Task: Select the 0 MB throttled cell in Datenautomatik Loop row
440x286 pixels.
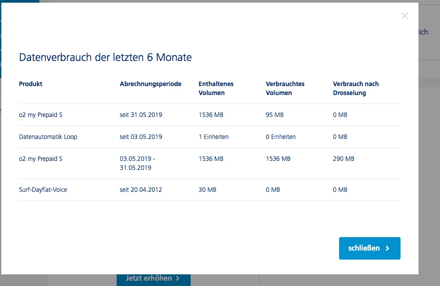Action: [340, 137]
